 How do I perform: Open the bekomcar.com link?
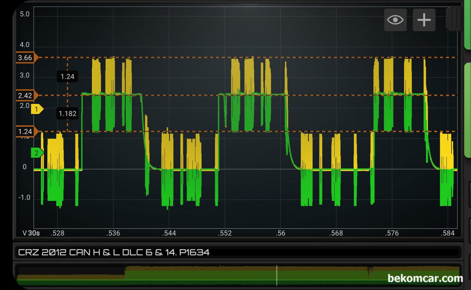[x=425, y=278]
